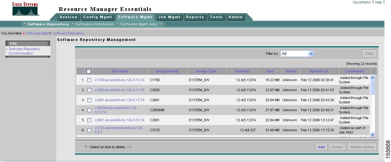Check the box for c2801-ipvoicek9-mz.124-5.13.T4
391x162 pixels.
point(89,120)
